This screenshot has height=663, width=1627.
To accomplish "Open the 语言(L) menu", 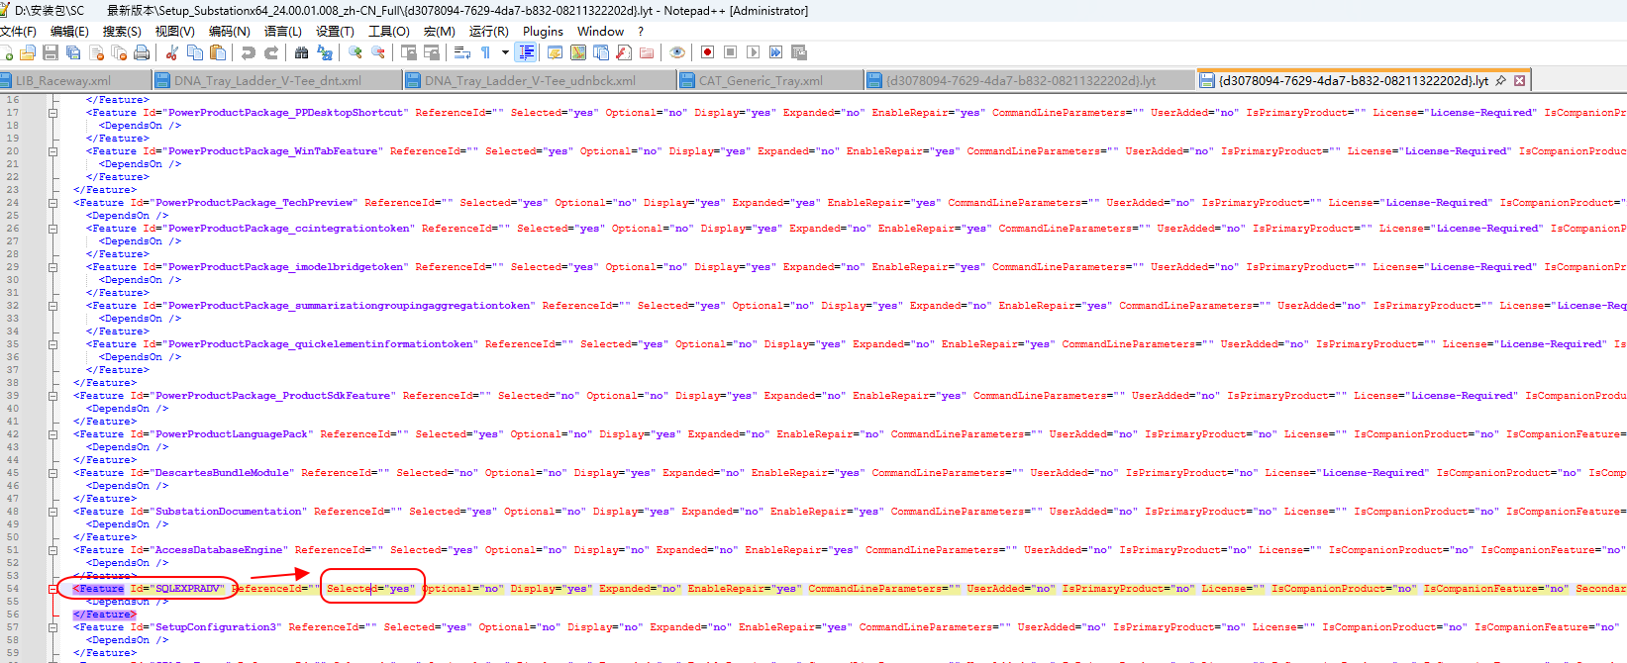I will pos(283,32).
